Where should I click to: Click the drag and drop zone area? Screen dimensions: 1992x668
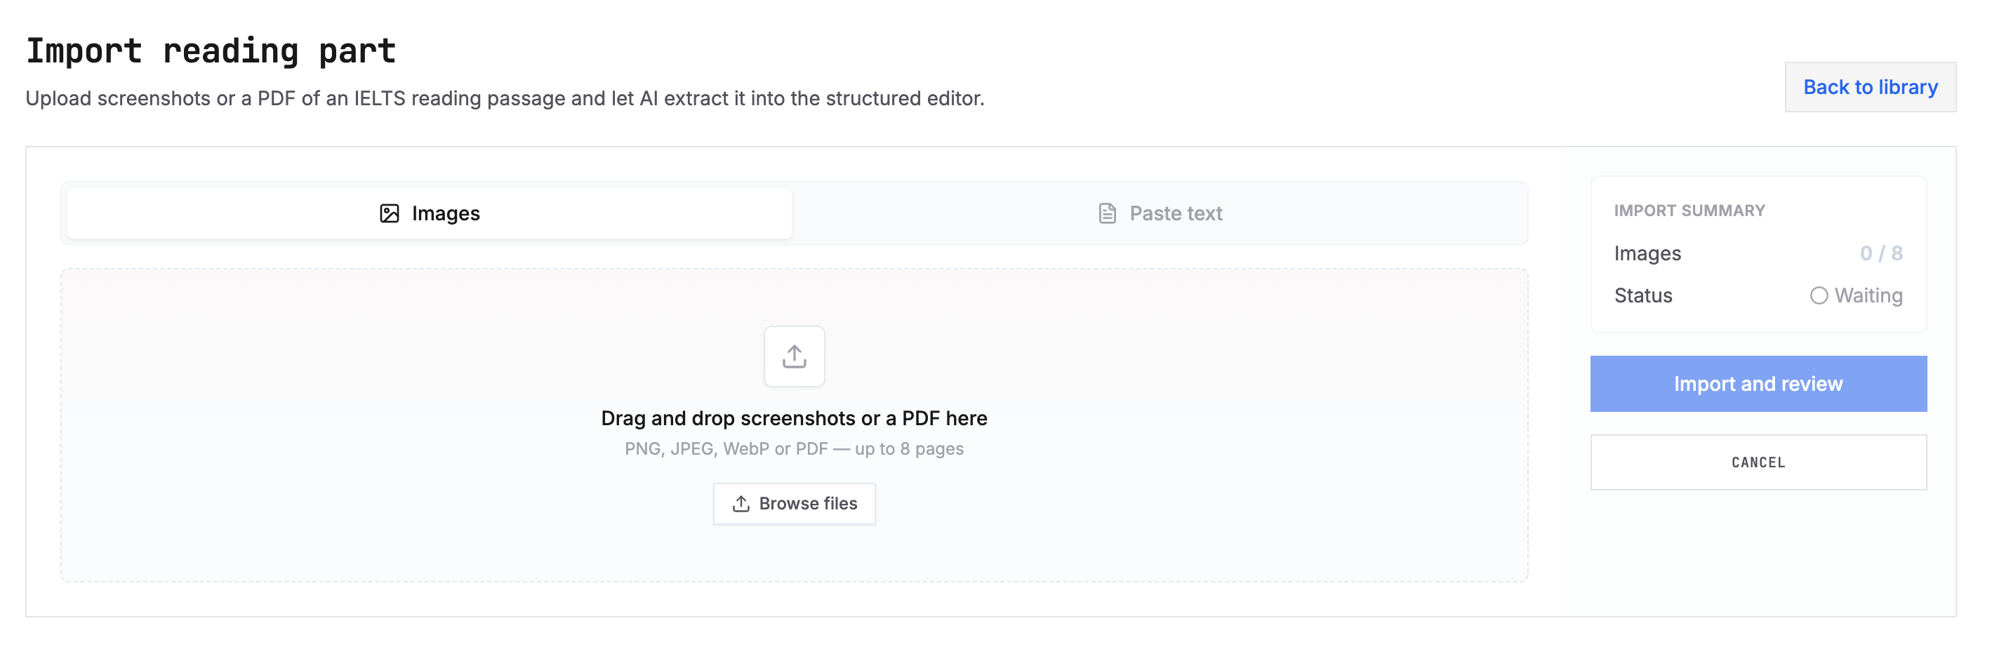point(794,425)
